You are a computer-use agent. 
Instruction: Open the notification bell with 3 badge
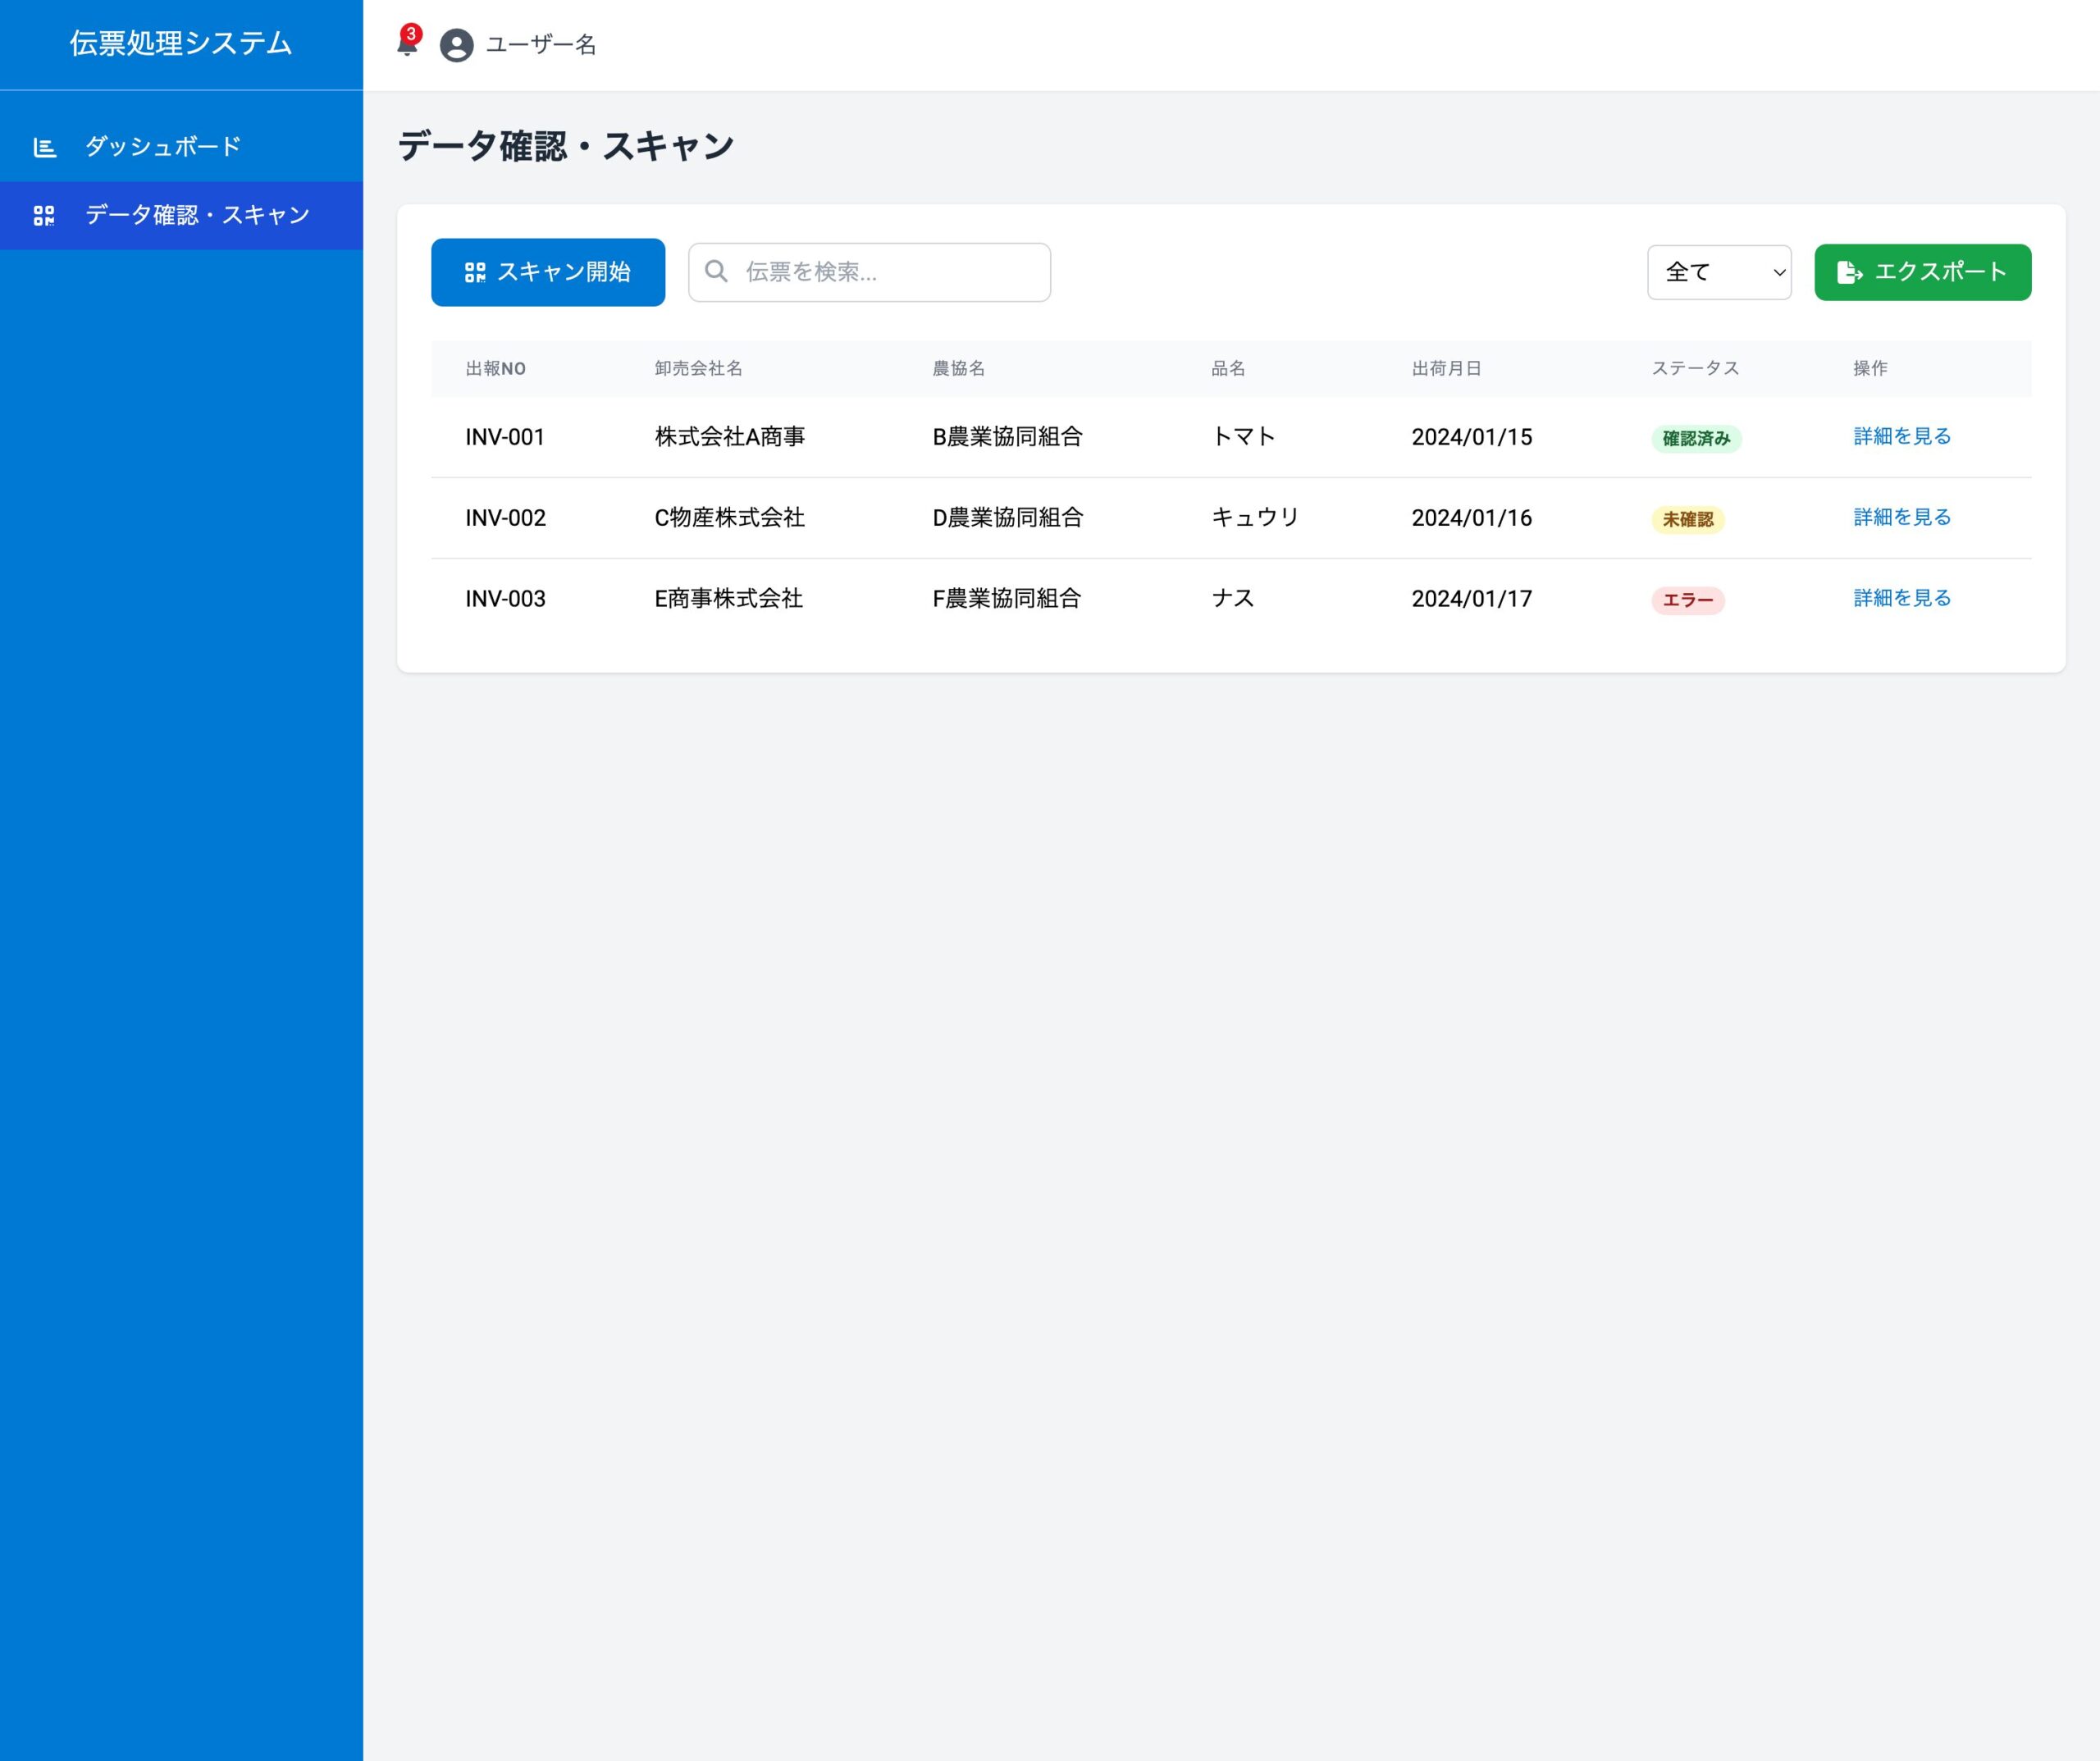point(408,42)
